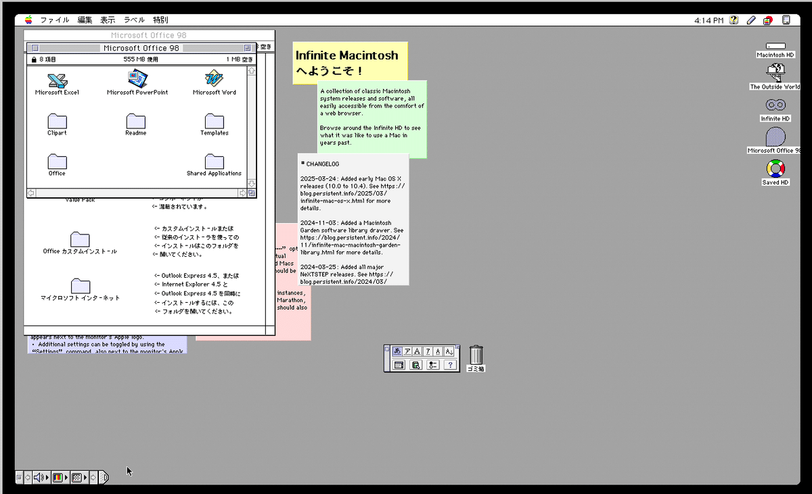Switch input palette to full-width alphanumeric A
The image size is (812, 494).
click(417, 351)
